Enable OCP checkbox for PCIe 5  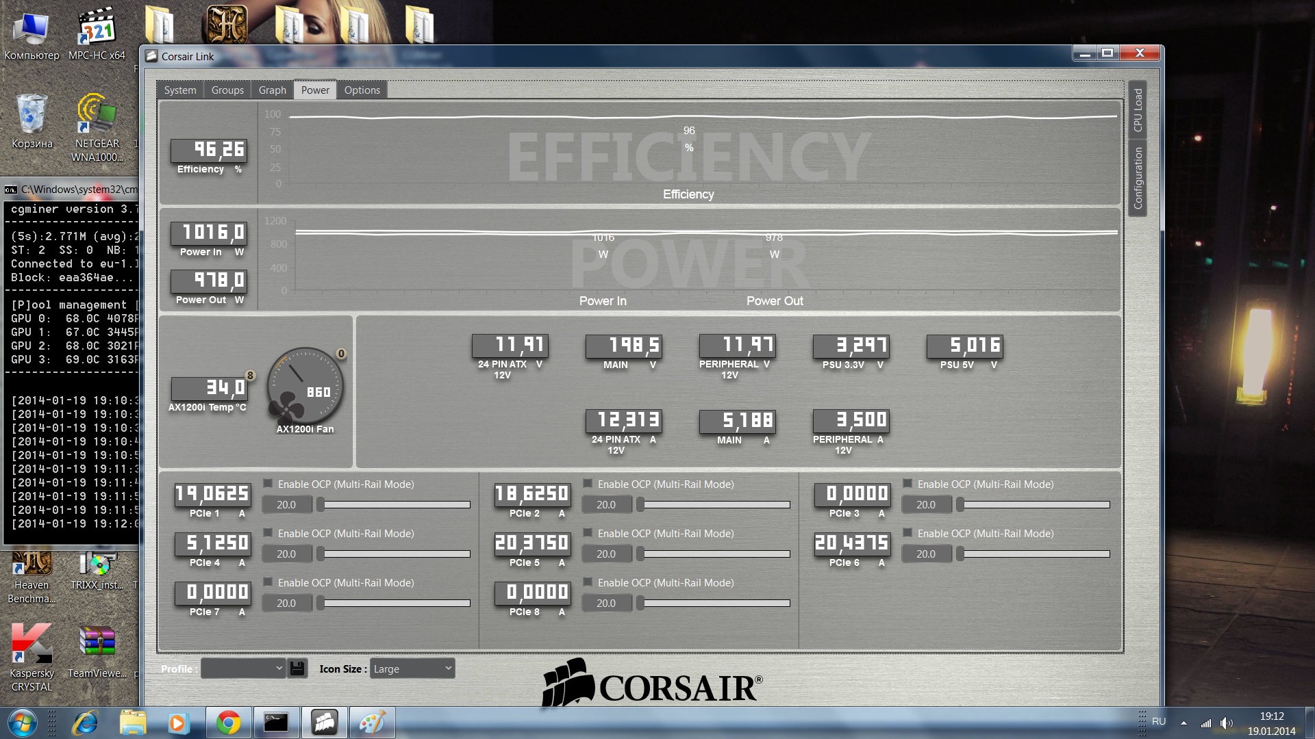588,533
